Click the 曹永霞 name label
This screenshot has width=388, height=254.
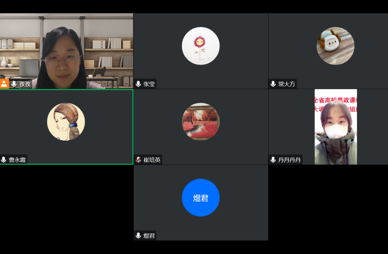pyautogui.click(x=17, y=160)
